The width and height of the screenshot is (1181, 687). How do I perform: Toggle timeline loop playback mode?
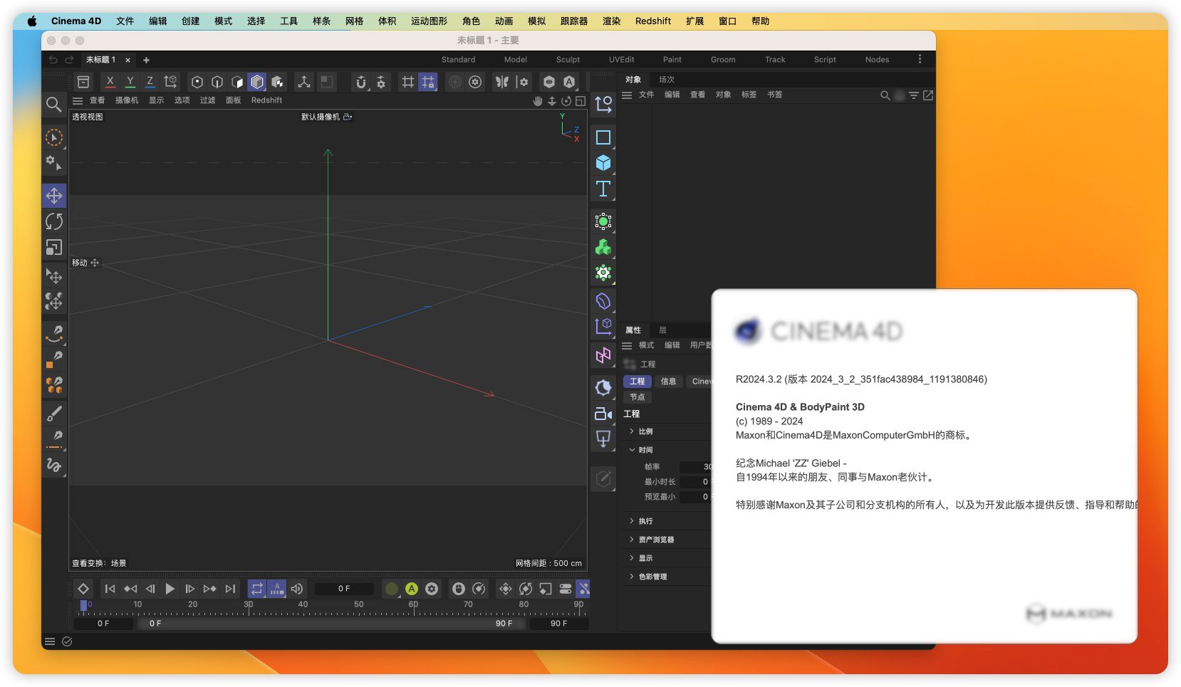(x=256, y=589)
